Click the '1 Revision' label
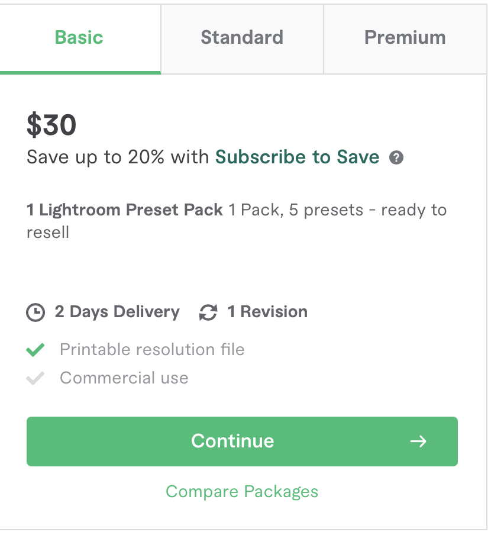This screenshot has width=491, height=535. 267,312
